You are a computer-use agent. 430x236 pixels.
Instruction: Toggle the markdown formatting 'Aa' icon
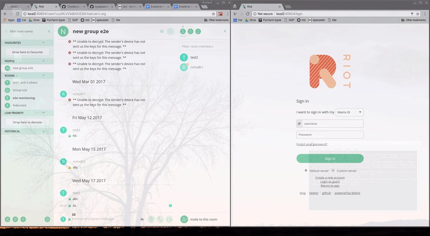pos(142,219)
